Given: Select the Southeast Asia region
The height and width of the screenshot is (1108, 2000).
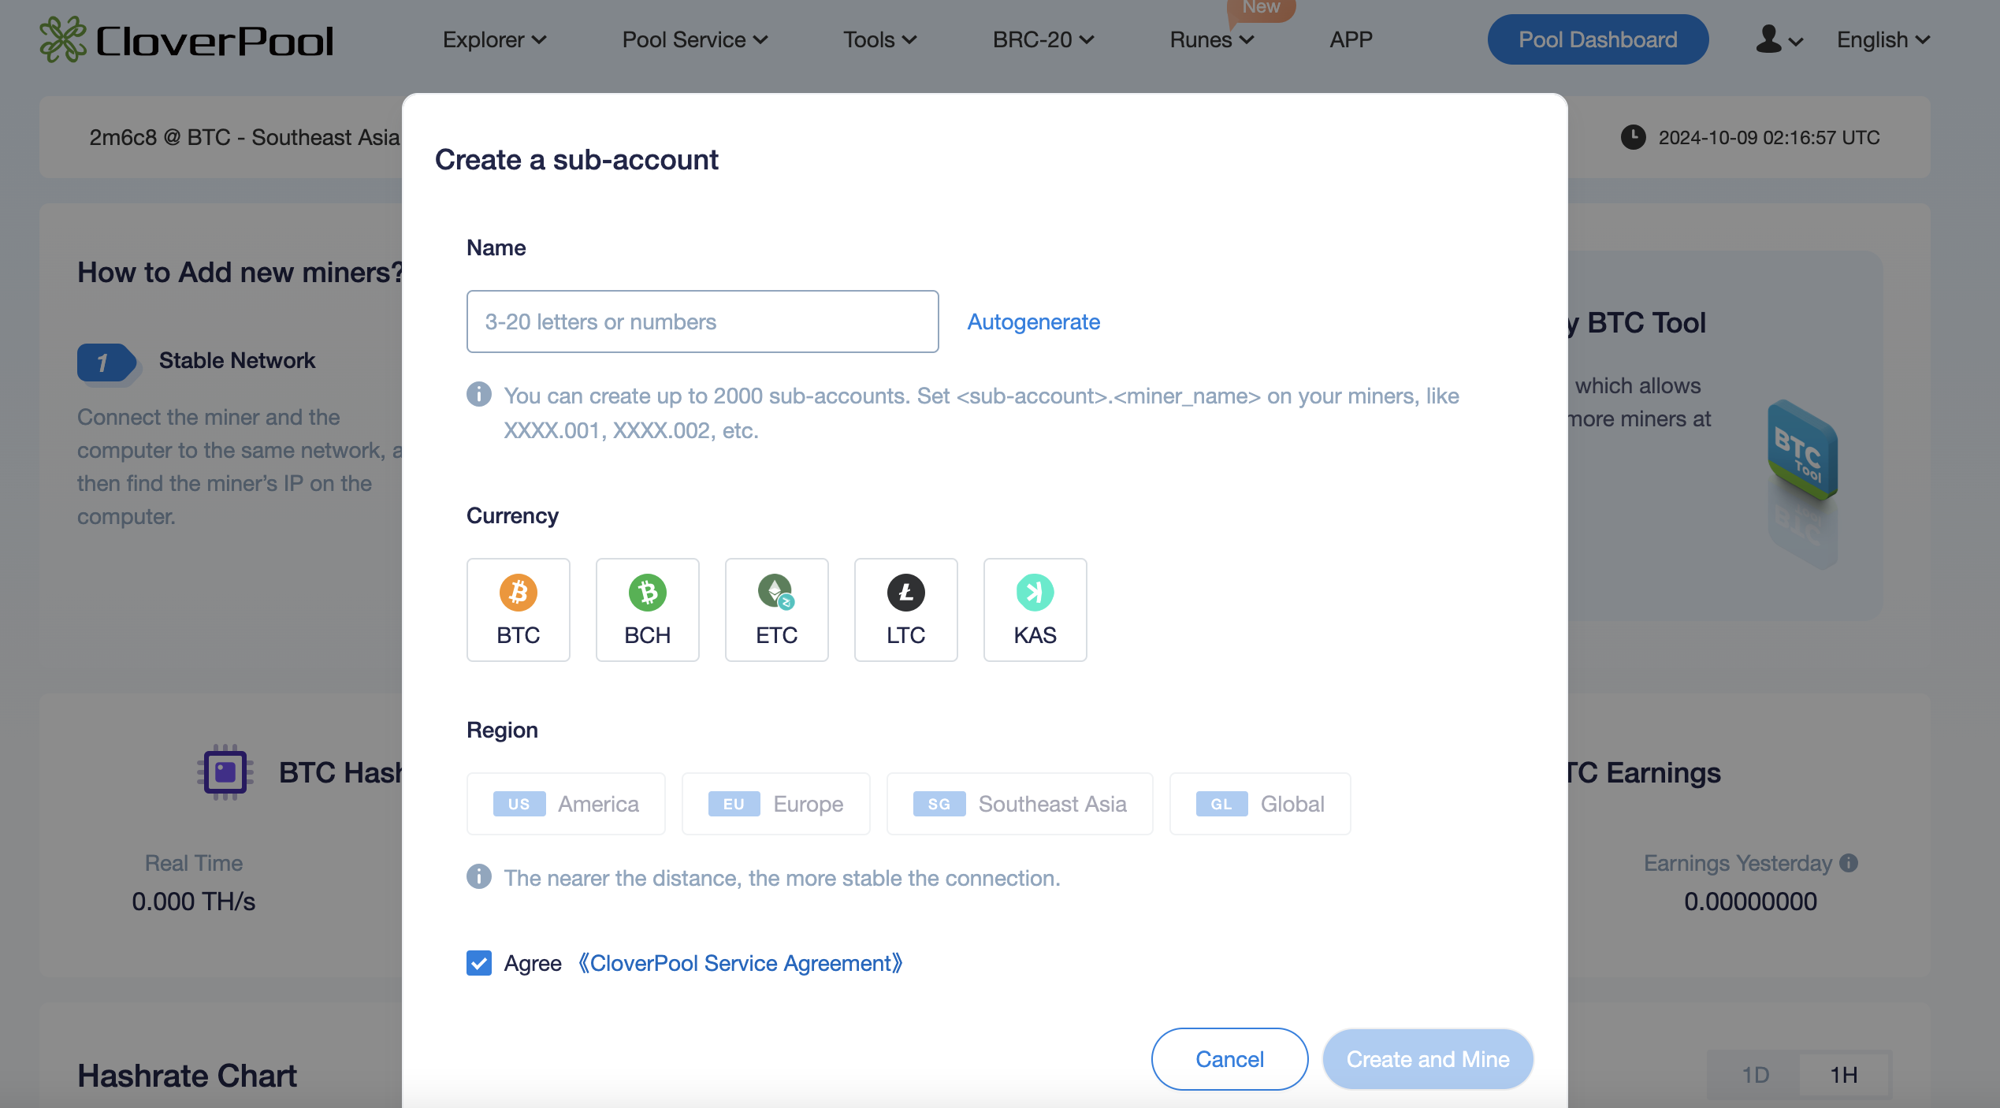Looking at the screenshot, I should tap(1020, 803).
